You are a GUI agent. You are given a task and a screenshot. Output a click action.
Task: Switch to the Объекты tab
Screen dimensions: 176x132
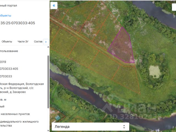click(x=7, y=42)
